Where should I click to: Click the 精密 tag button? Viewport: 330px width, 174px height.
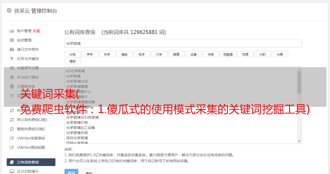click(73, 61)
